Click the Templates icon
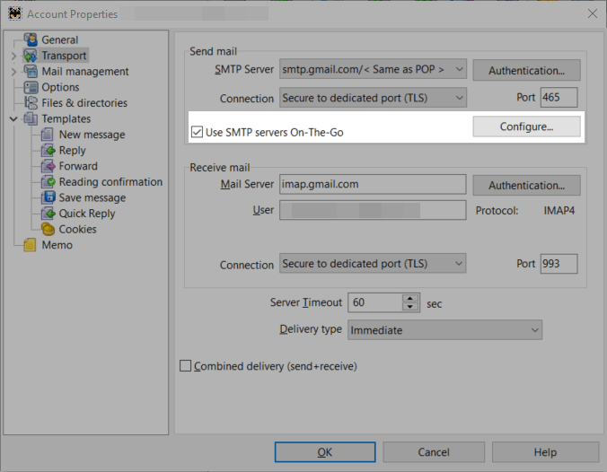 coord(31,118)
